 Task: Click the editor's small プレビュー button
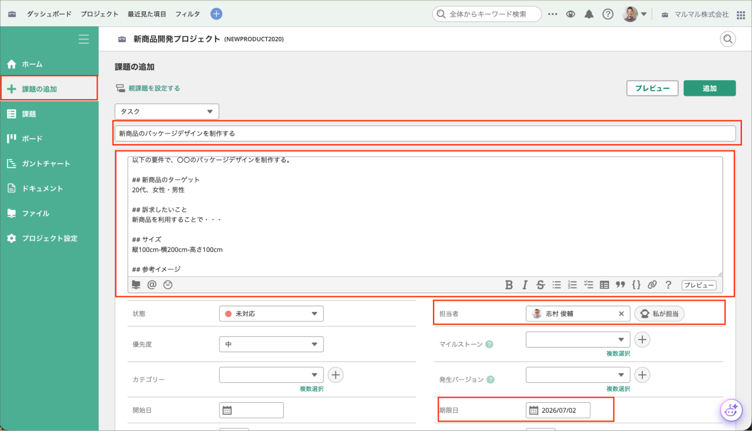[699, 285]
